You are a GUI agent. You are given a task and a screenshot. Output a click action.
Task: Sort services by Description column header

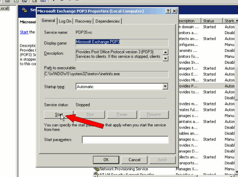pyautogui.click(x=190, y=21)
